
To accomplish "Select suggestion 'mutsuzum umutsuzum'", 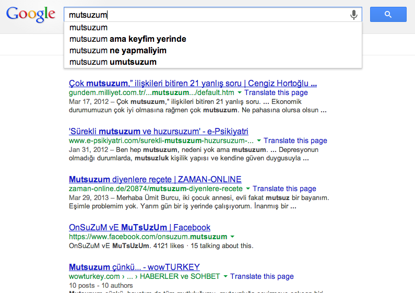I will 213,62.
